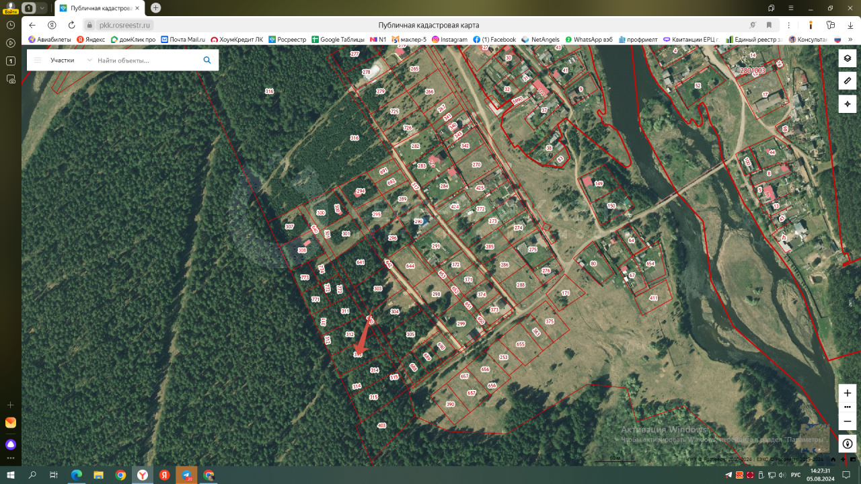The image size is (861, 484).
Task: Open 'Instagram' bookmark
Action: (x=449, y=40)
